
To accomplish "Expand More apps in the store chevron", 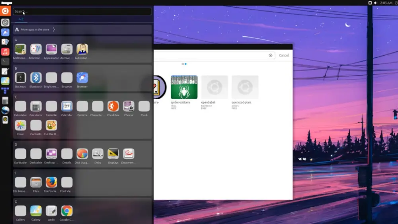I will (x=54, y=29).
